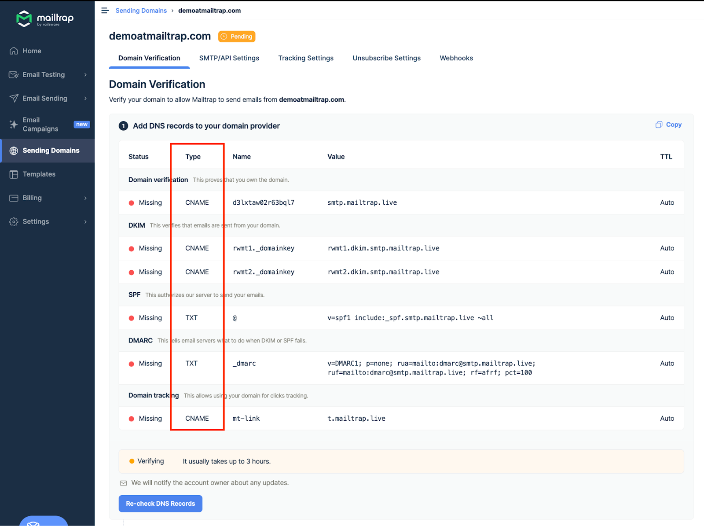Click the TXT type on _dmarc row
Screen dimensions: 704x526
(x=191, y=364)
